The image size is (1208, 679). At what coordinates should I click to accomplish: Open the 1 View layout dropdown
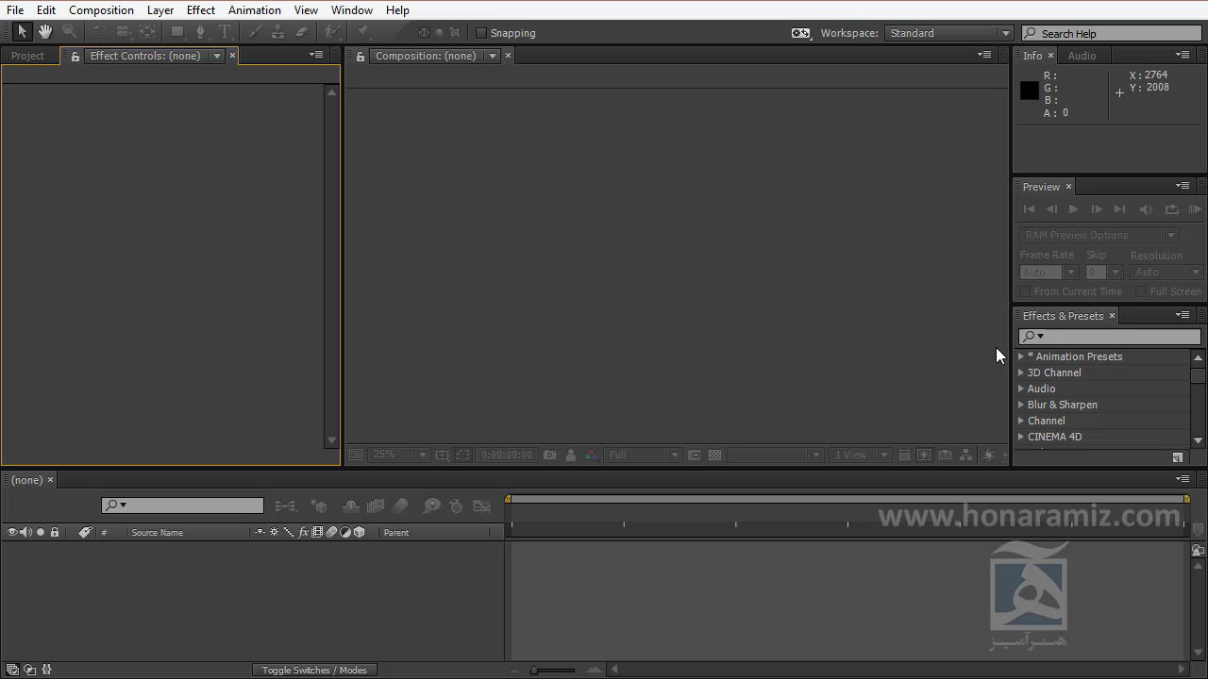860,455
